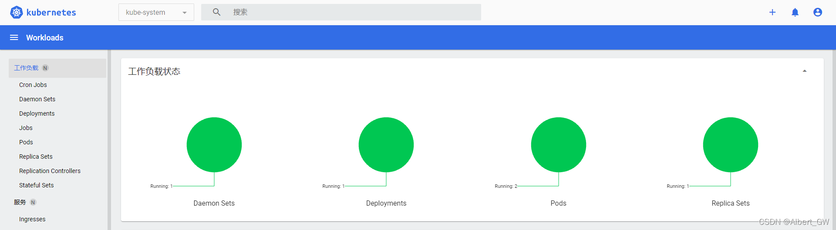Open Daemon Sets in sidebar
Image resolution: width=836 pixels, height=230 pixels.
tap(37, 99)
